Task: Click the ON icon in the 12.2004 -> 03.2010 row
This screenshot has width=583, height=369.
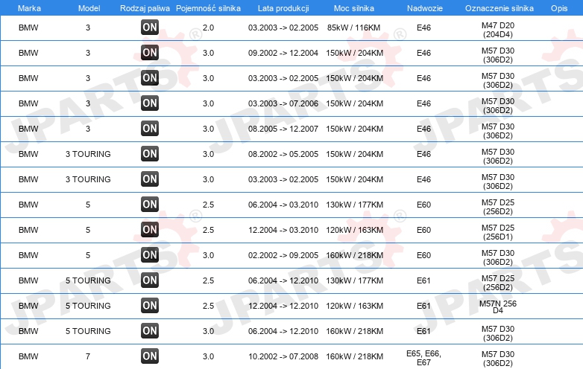Action: click(x=150, y=230)
